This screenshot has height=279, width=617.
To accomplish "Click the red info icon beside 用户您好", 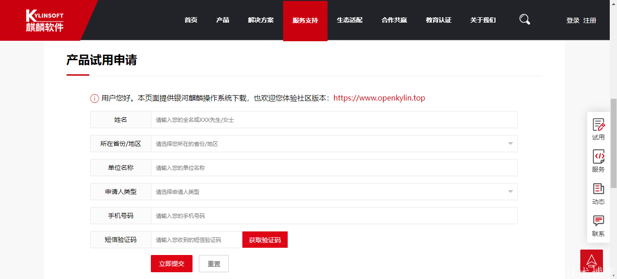I will point(95,98).
